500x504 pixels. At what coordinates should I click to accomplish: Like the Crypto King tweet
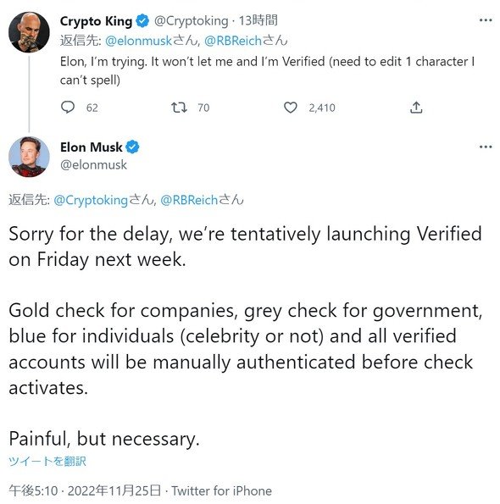coord(291,108)
